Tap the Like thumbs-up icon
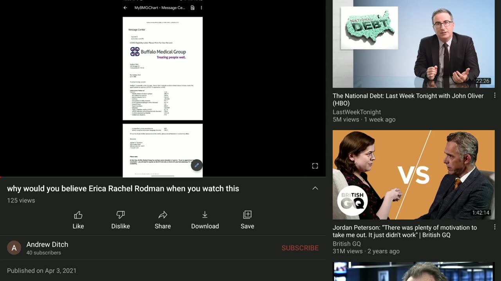The width and height of the screenshot is (501, 281). click(78, 215)
